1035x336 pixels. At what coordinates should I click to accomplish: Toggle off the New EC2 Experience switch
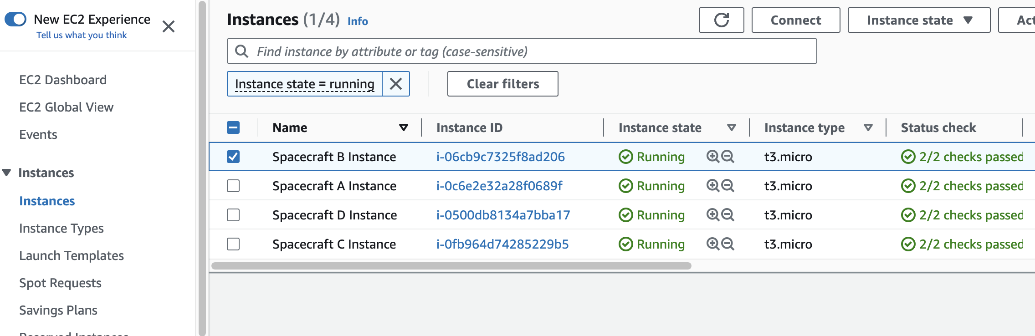[15, 19]
